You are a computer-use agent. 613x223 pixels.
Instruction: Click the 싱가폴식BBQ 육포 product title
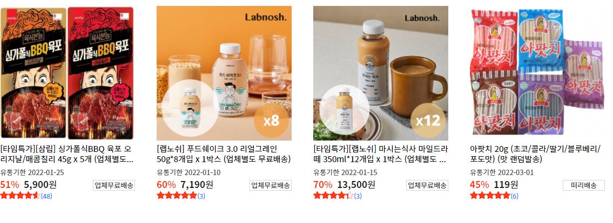(67, 155)
